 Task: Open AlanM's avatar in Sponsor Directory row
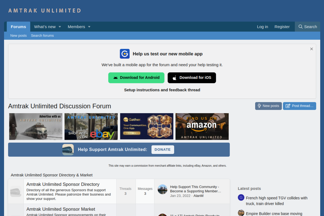coord(163,189)
